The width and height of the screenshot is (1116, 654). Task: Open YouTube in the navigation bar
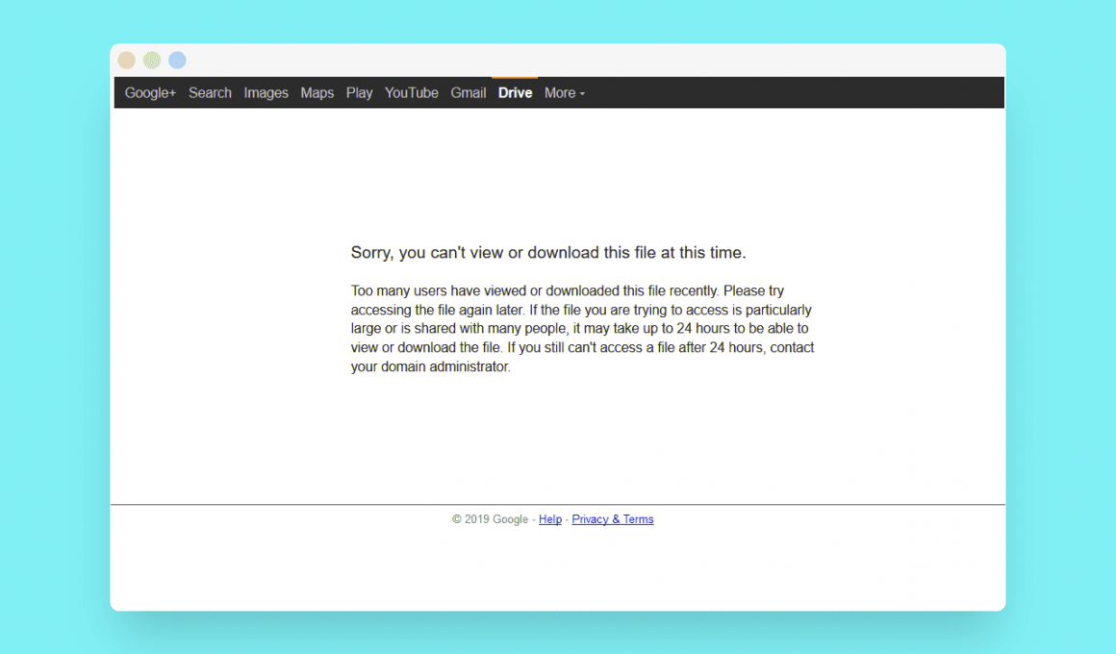click(x=412, y=92)
